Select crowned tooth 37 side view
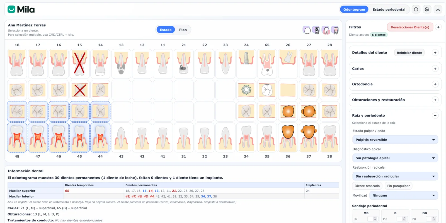The width and height of the screenshot is (446, 223). tap(309, 137)
